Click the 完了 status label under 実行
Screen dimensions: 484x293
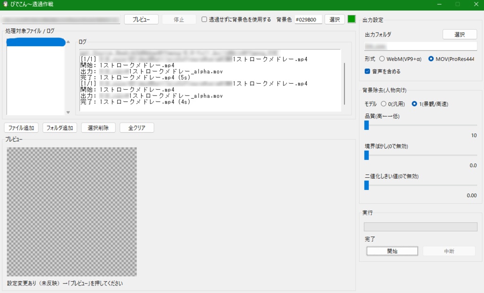(x=370, y=239)
